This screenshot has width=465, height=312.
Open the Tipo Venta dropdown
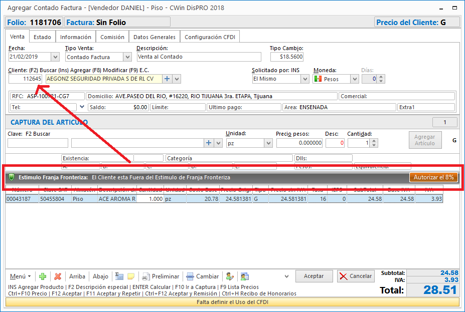pos(127,57)
